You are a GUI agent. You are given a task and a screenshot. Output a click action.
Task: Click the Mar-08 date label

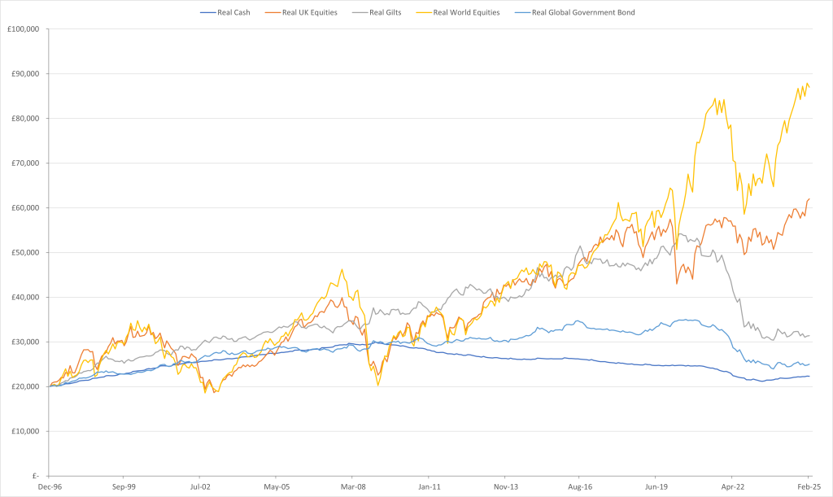pyautogui.click(x=353, y=487)
